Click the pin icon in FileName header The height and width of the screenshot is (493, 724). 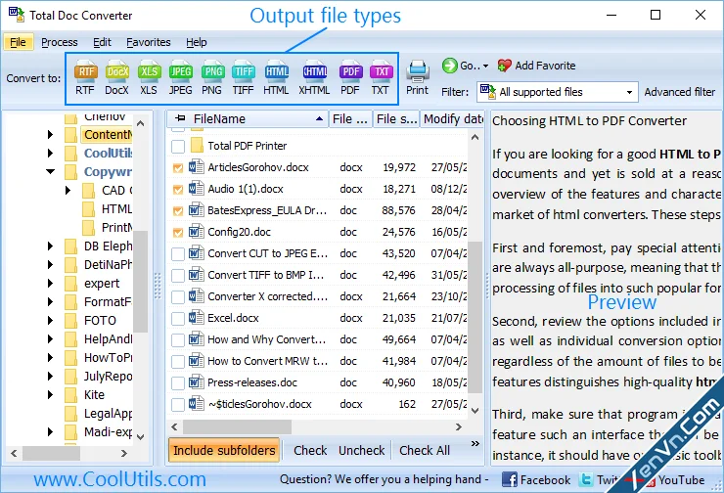(180, 118)
